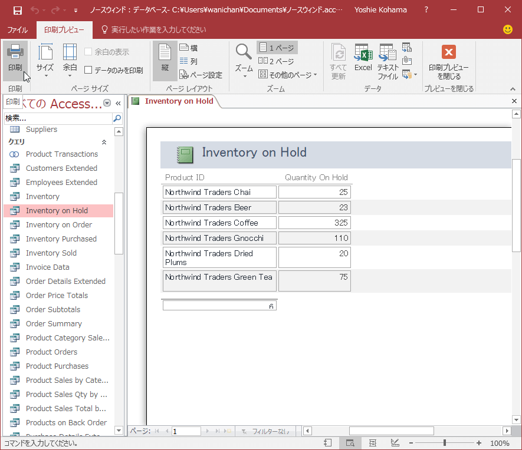
Task: Open navigation pane category dropdown arrow
Action: pos(107,103)
